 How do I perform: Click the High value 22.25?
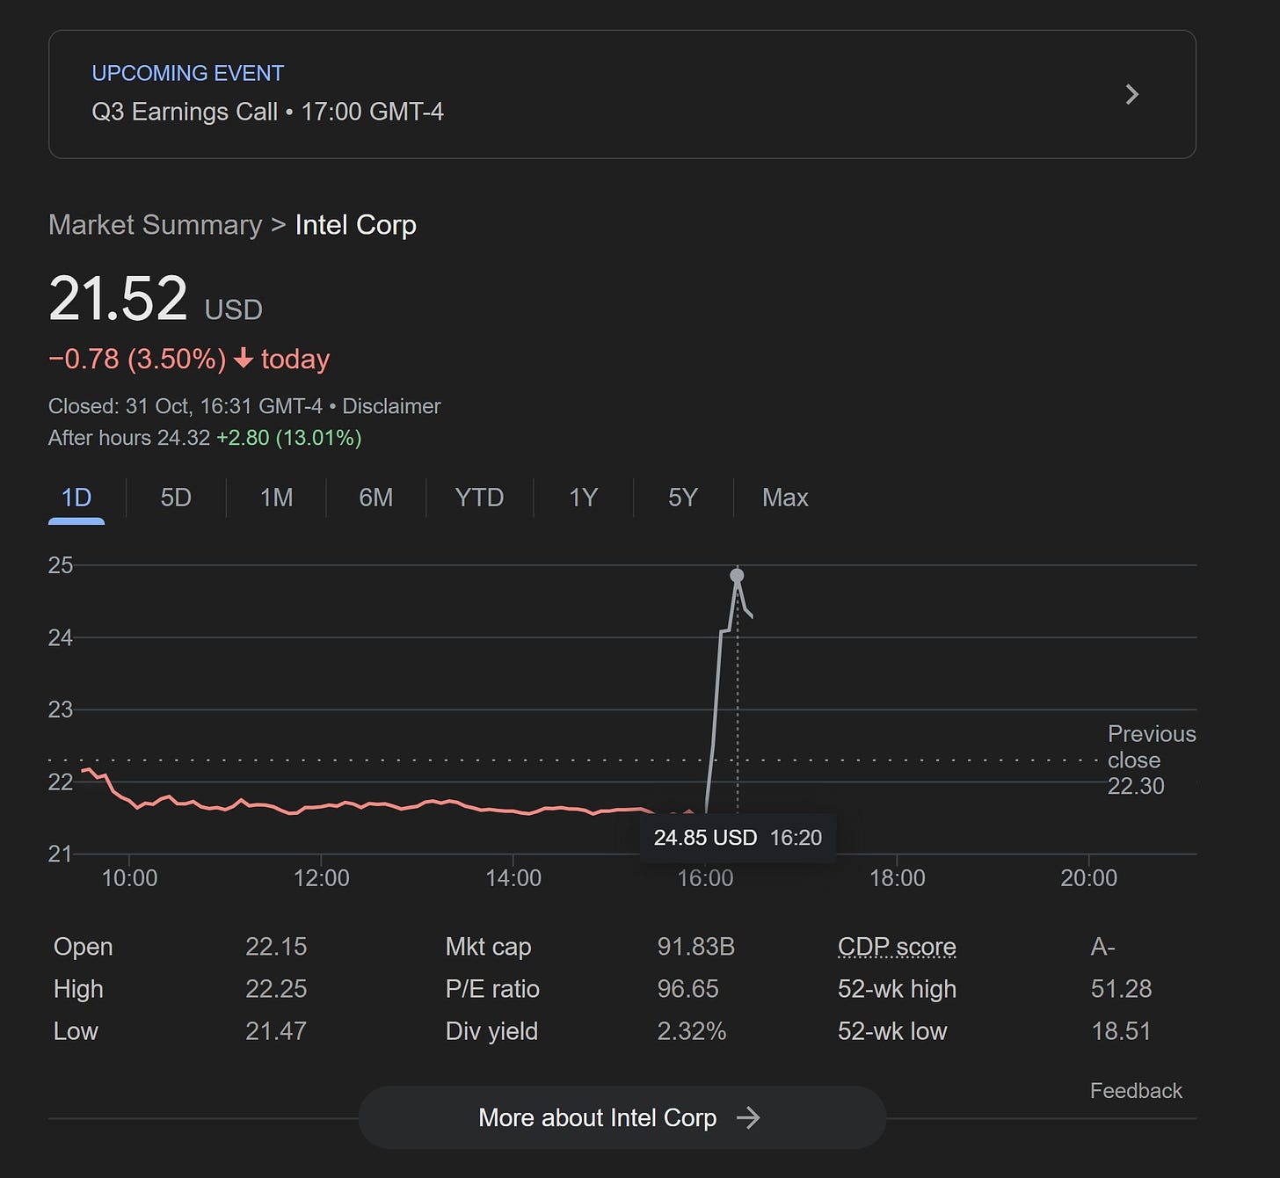(x=276, y=989)
